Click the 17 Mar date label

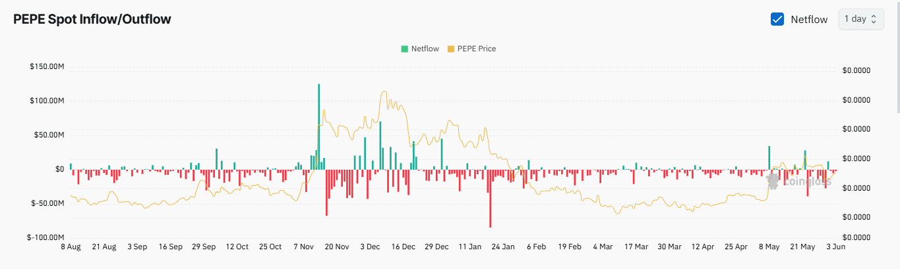pyautogui.click(x=636, y=247)
